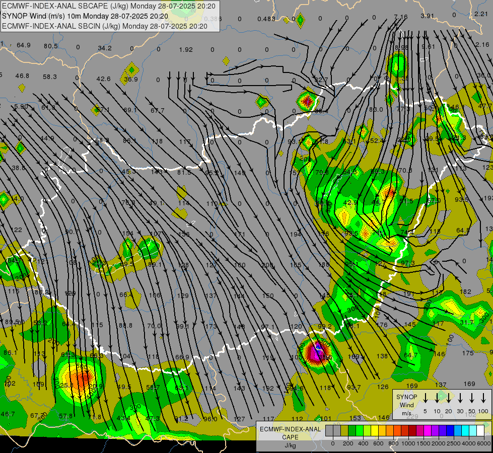Click the 182 CAPE value in east
This screenshot has width=493, height=453.
pos(465,292)
